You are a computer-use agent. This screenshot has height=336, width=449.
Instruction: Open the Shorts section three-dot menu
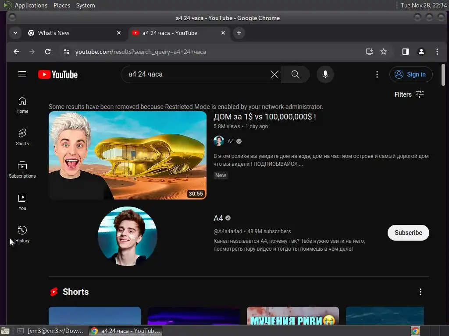click(x=420, y=292)
